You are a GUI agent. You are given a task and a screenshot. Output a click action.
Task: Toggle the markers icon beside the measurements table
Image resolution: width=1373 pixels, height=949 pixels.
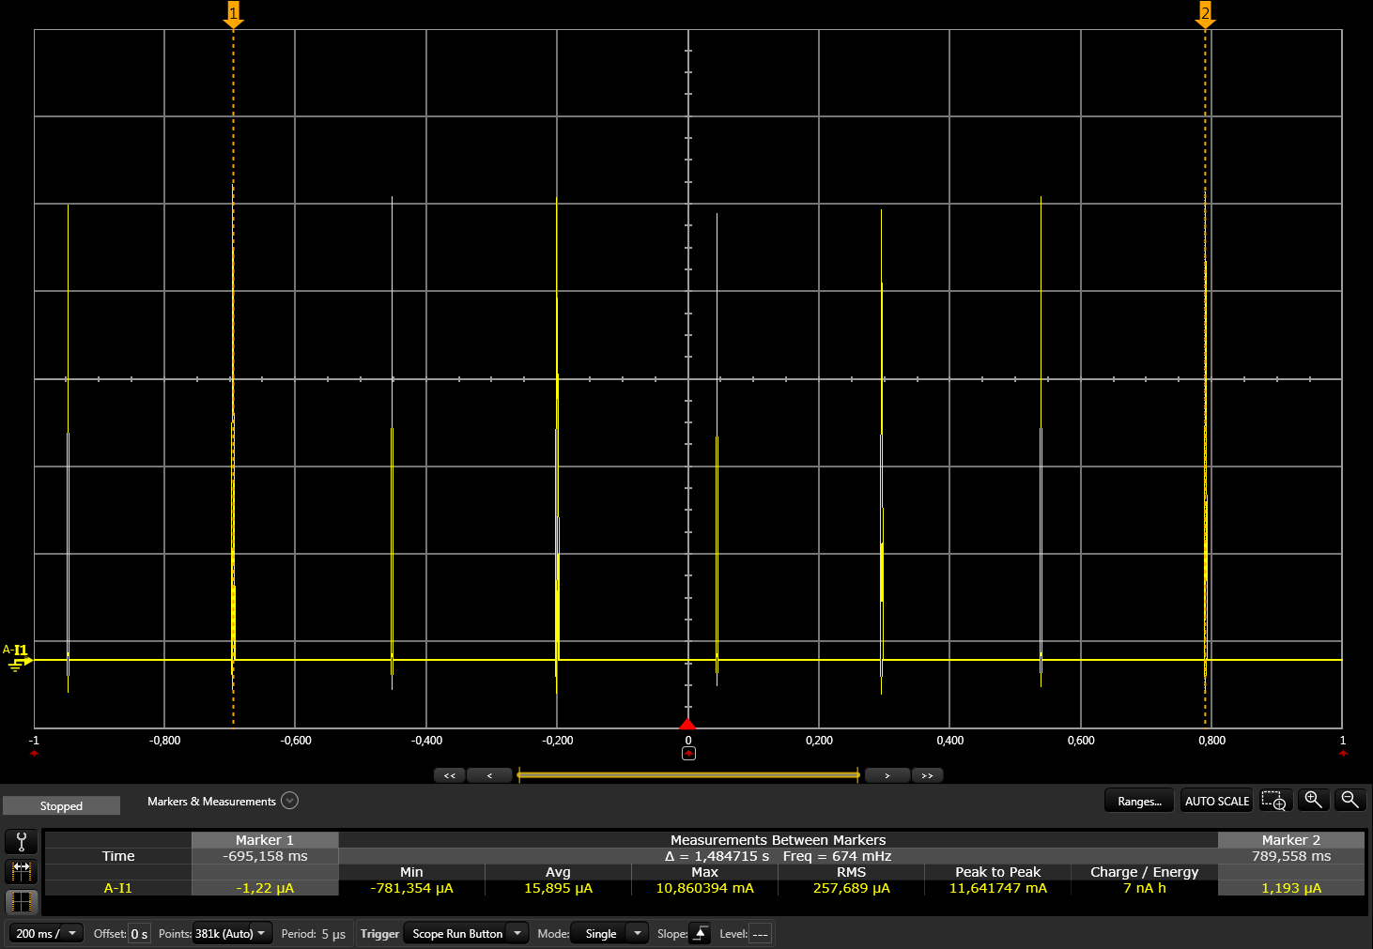22,872
